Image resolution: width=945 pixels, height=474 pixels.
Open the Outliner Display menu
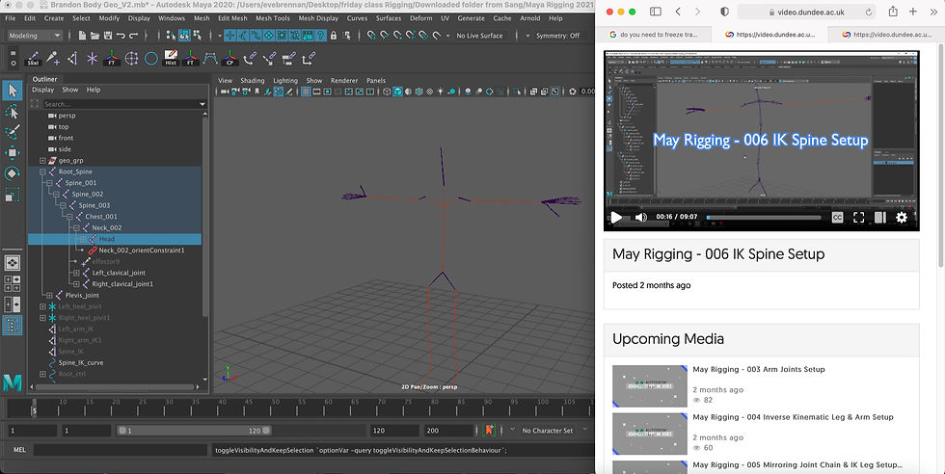tap(42, 90)
